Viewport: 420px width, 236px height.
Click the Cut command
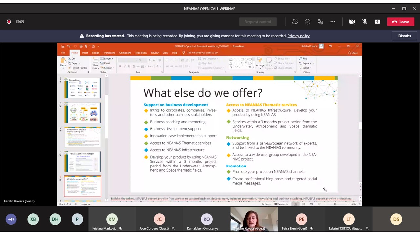72,59
